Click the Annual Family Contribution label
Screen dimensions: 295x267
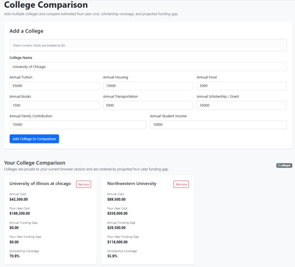tap(31, 116)
